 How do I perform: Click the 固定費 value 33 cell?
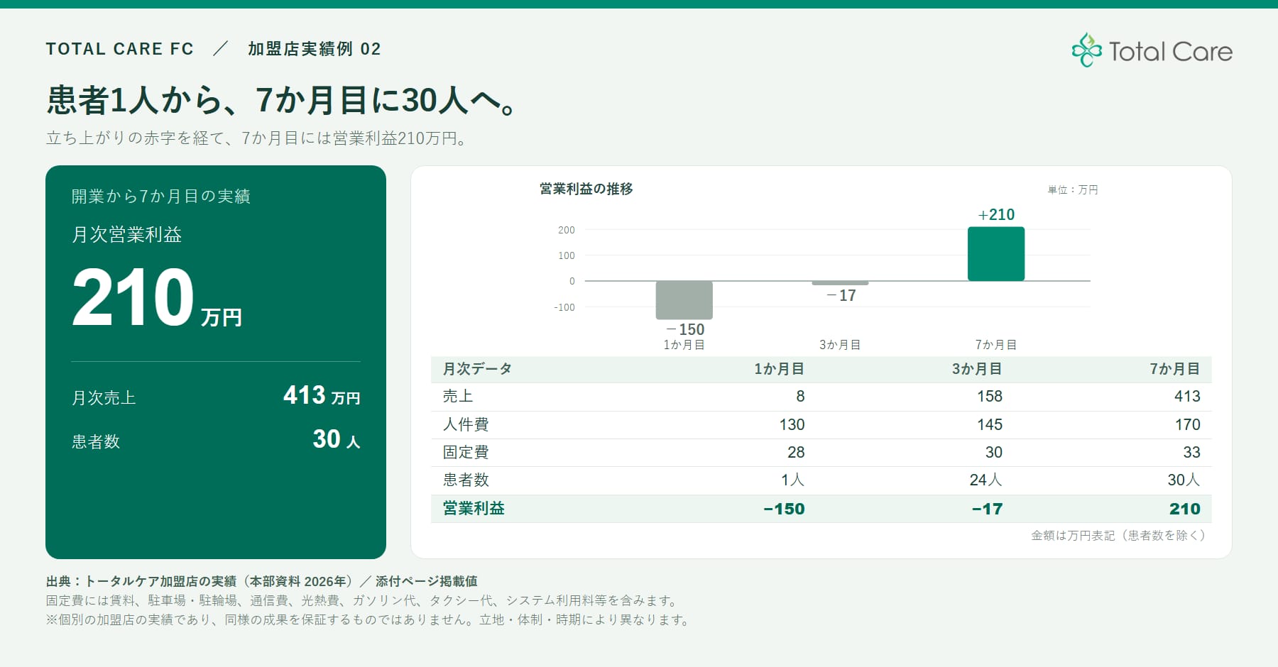click(1191, 453)
